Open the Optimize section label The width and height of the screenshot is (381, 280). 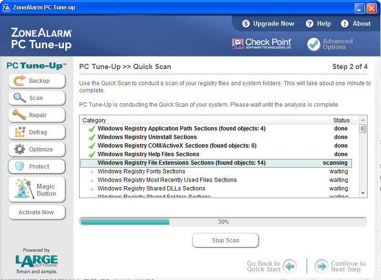(x=41, y=149)
